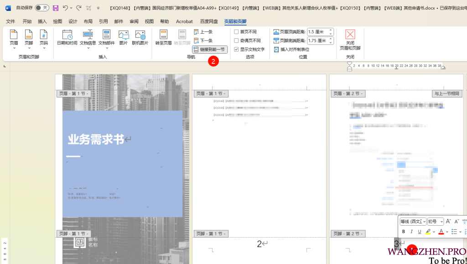Click the save icon in title bar
The width and height of the screenshot is (467, 264).
56,8
